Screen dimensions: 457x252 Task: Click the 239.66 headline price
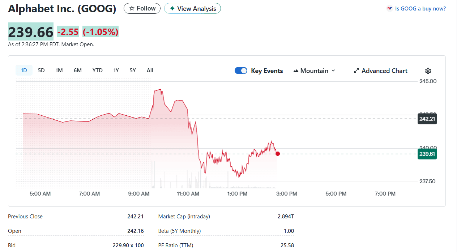[31, 32]
